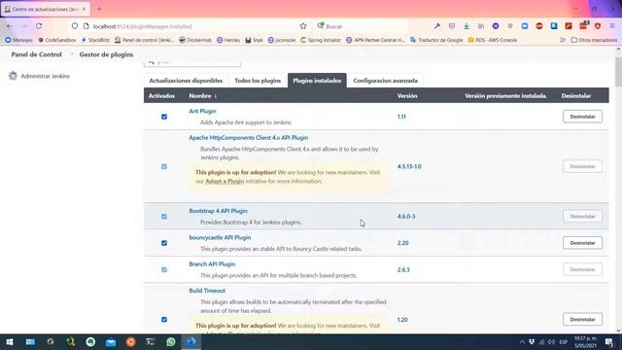Open the notification center icon
Viewport: 622px width, 350px height.
point(609,341)
